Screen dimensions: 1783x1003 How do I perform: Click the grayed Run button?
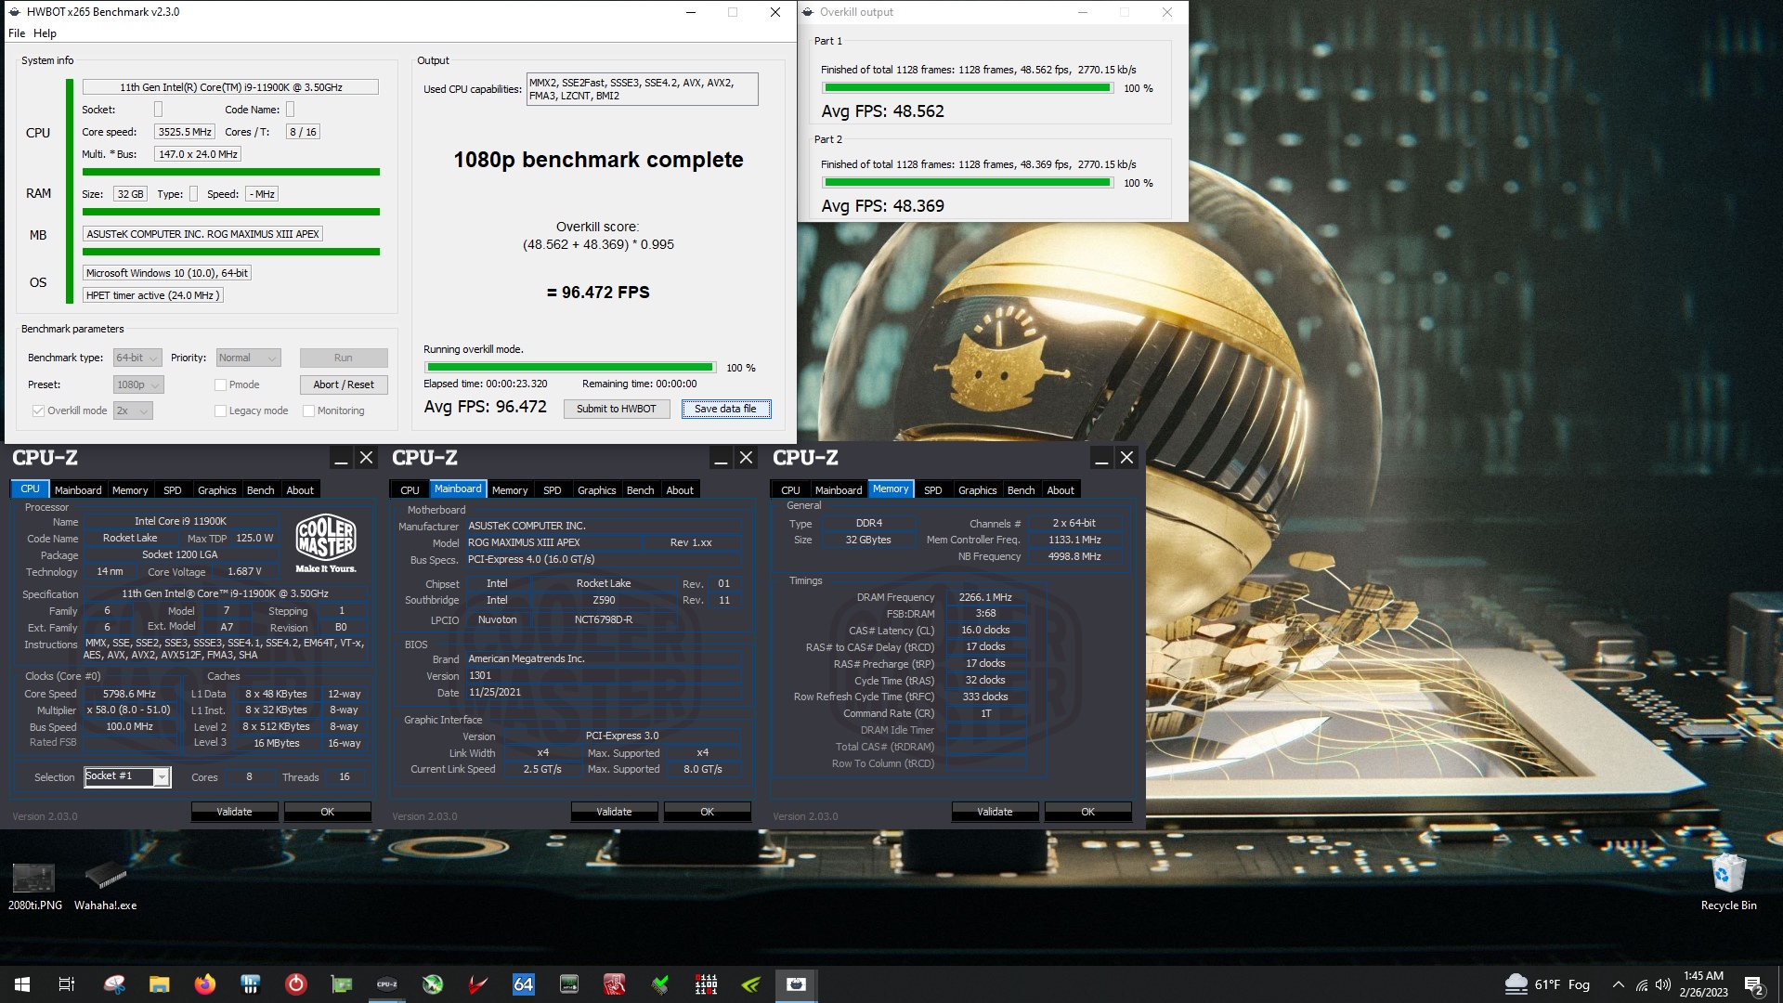pyautogui.click(x=344, y=358)
